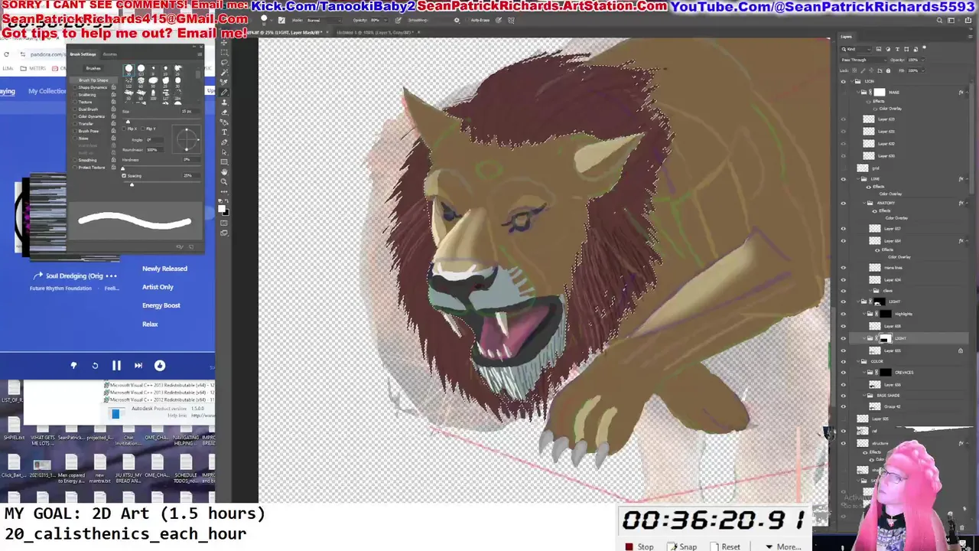
Task: Open the Edit Toolbar three-dots icon
Action: [x=225, y=192]
